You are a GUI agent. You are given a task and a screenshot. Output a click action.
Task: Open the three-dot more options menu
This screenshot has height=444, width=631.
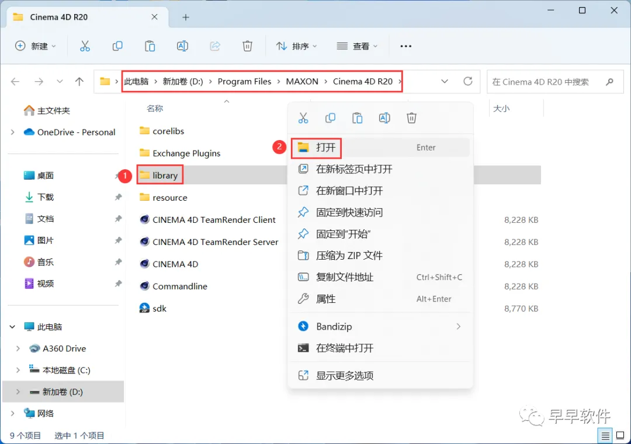click(405, 46)
